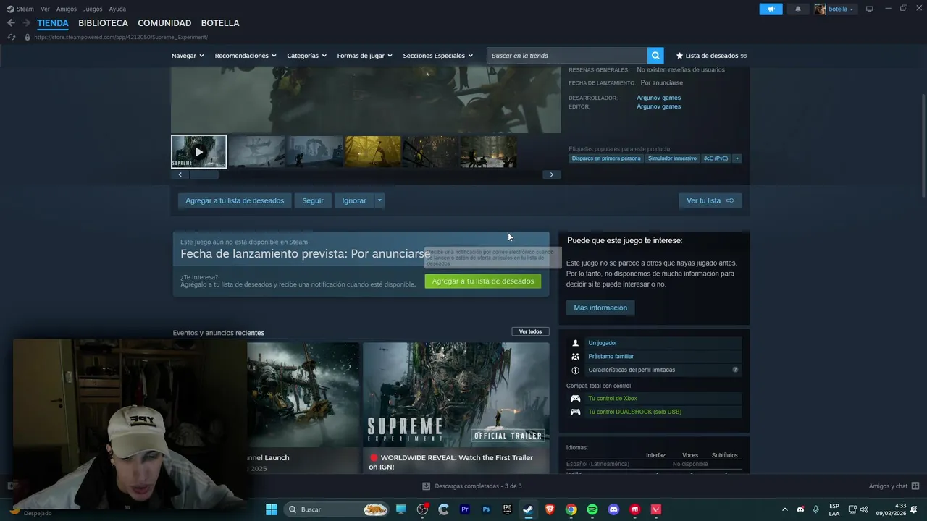Open the Ayuda menu
Image resolution: width=927 pixels, height=521 pixels.
tap(117, 9)
